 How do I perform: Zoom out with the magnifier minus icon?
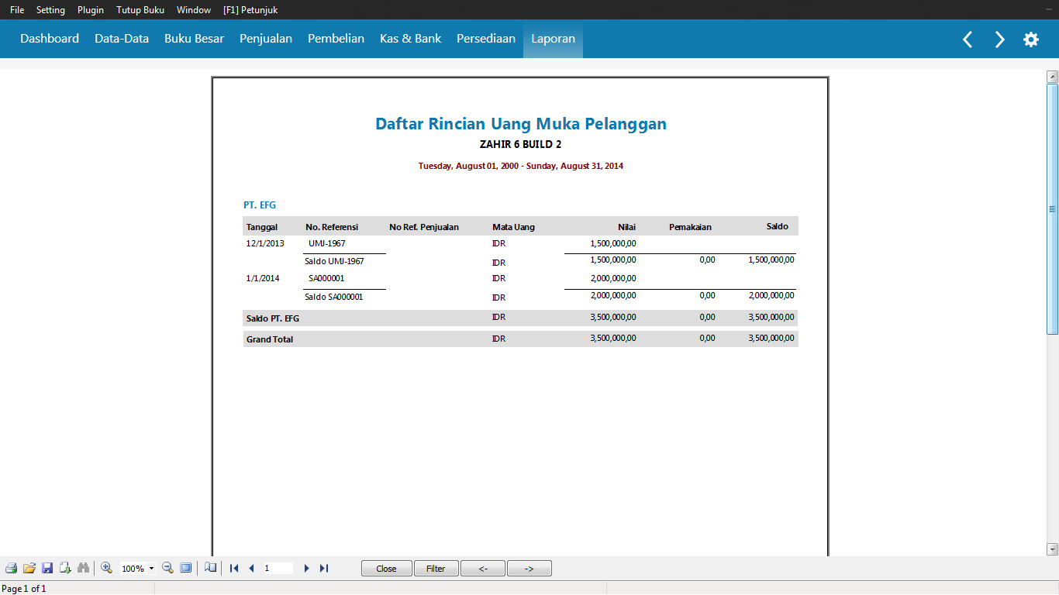167,568
